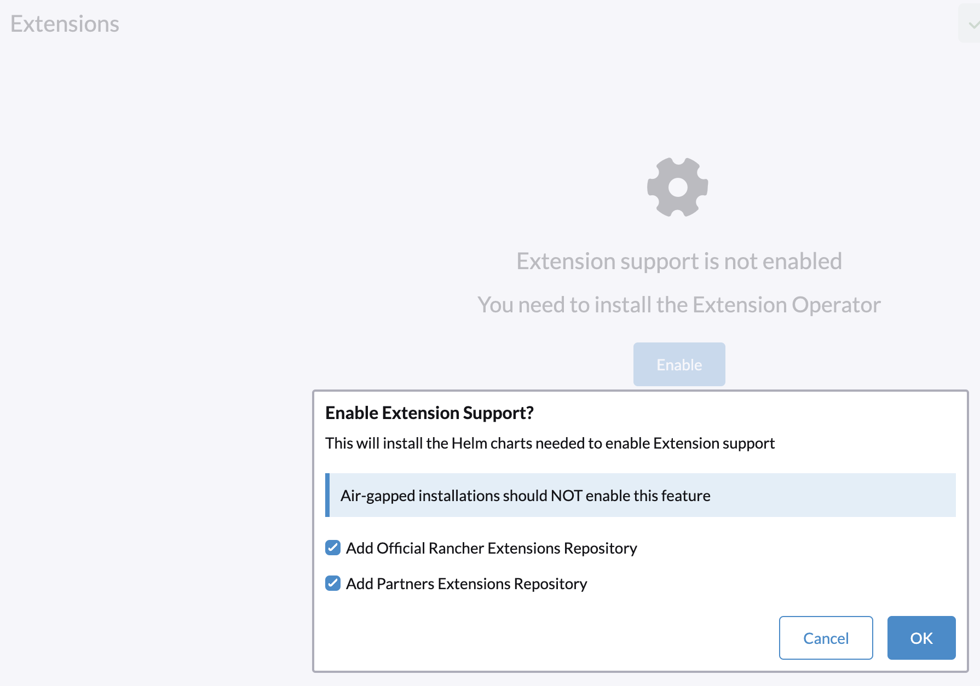Screen dimensions: 980x686
Task: Select the Enable Extension Support dialog header
Action: pyautogui.click(x=429, y=413)
